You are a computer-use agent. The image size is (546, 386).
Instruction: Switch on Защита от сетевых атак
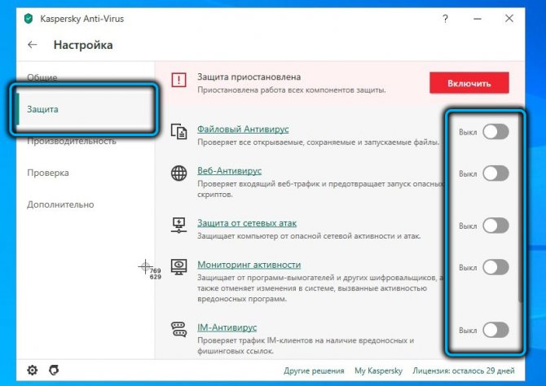(495, 226)
